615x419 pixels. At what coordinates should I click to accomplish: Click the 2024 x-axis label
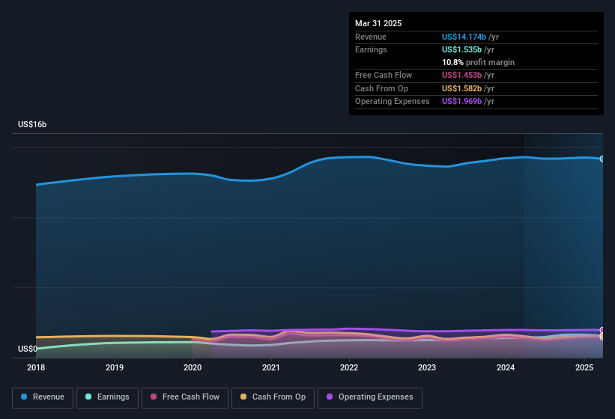pyautogui.click(x=506, y=367)
